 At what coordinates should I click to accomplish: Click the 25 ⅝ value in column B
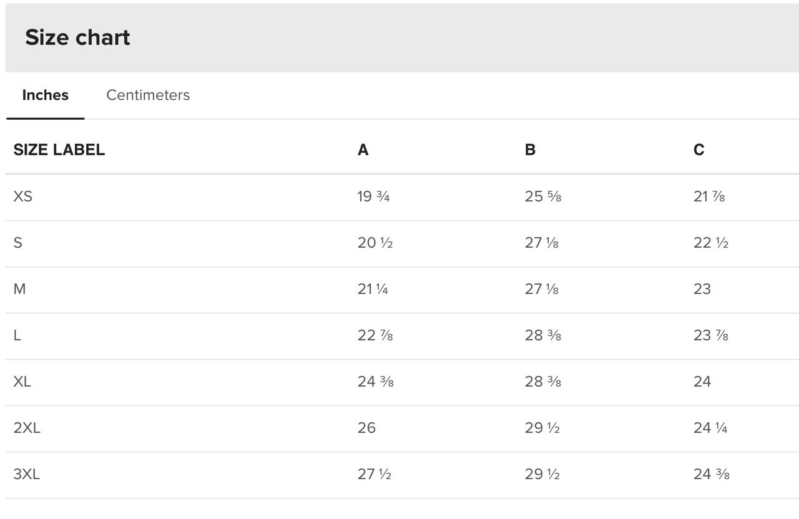coord(543,196)
